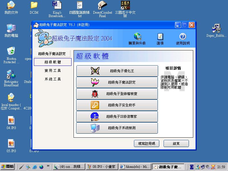Select the local transfer network folder icon
Image resolution: width=228 pixels, height=171 pixels.
11,101
